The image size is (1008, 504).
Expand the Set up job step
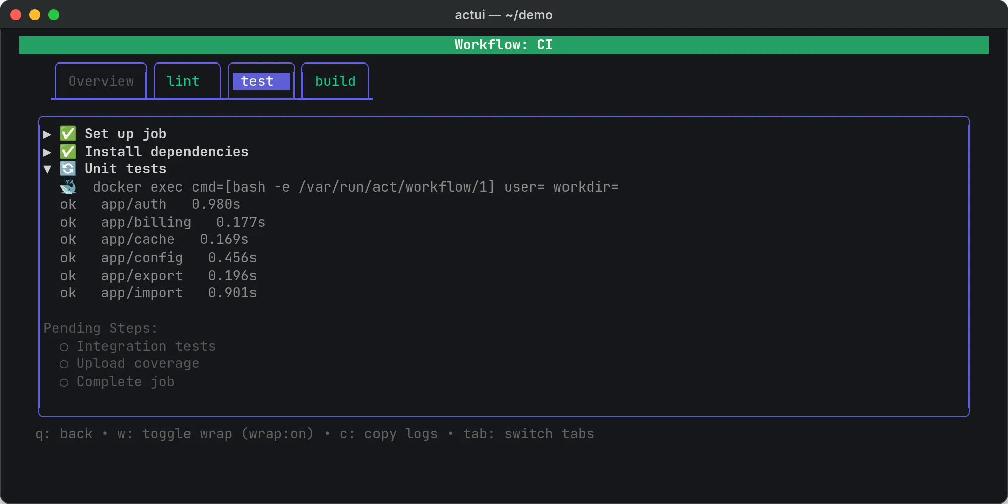coord(47,134)
